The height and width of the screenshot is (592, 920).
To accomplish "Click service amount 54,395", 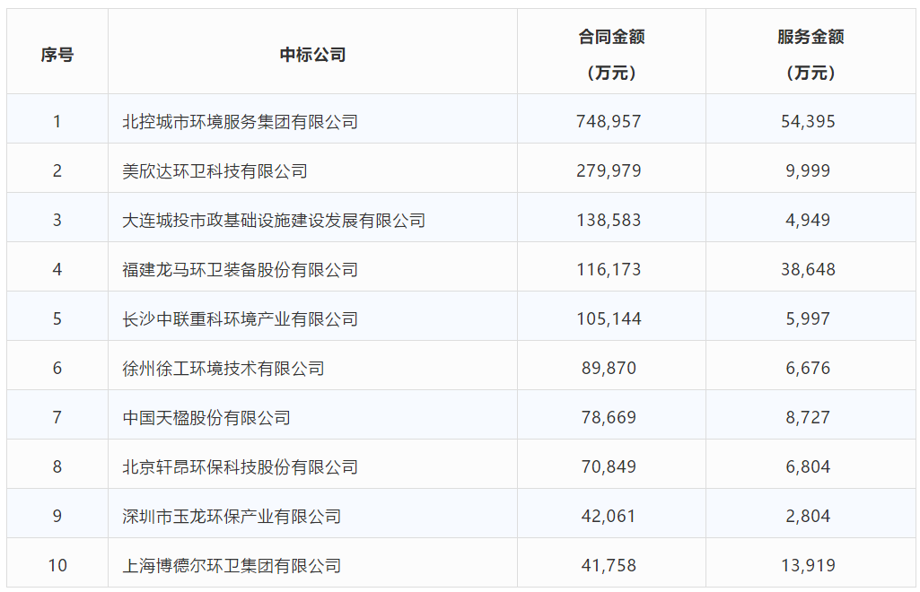I will pyautogui.click(x=808, y=121).
